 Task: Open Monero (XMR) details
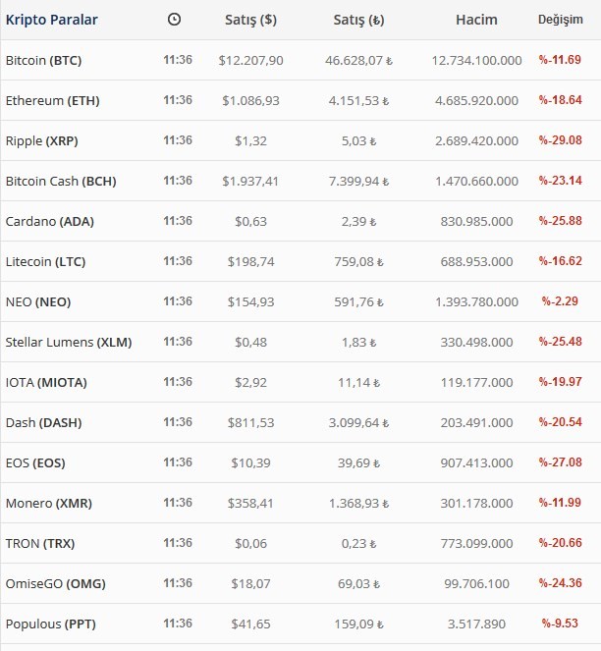[x=48, y=504]
